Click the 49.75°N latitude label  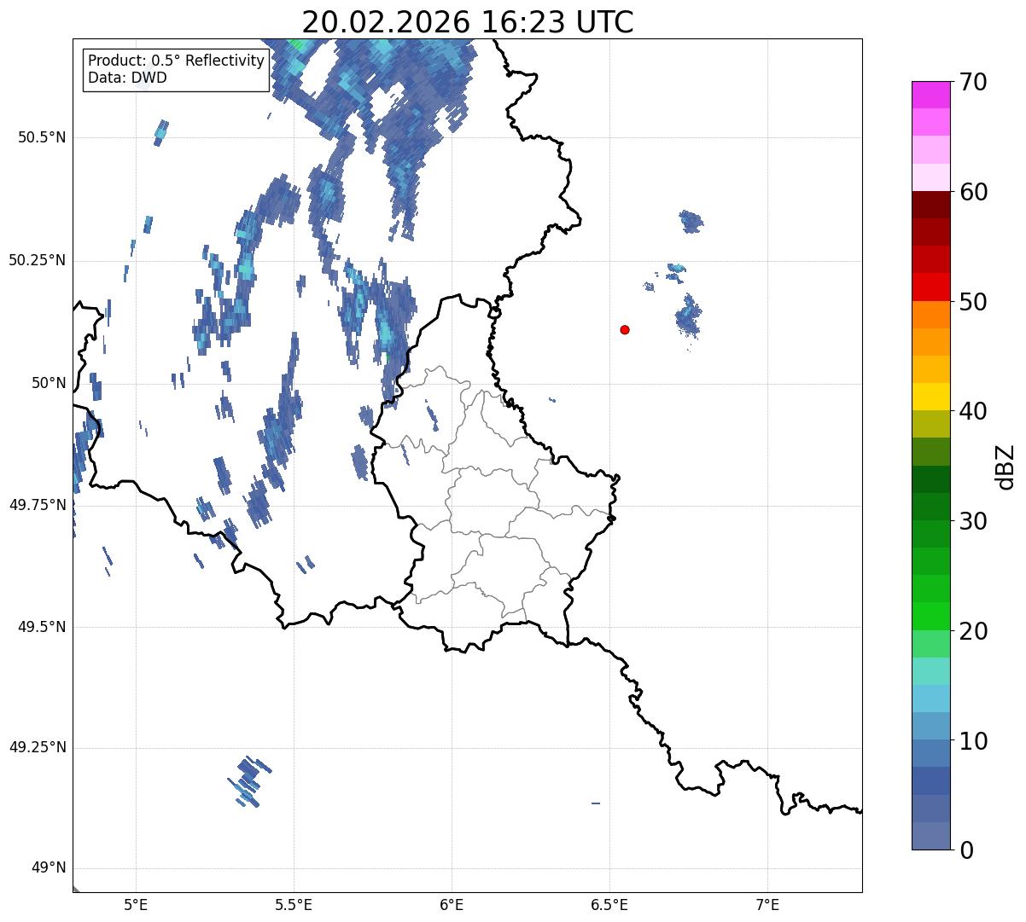(x=38, y=505)
